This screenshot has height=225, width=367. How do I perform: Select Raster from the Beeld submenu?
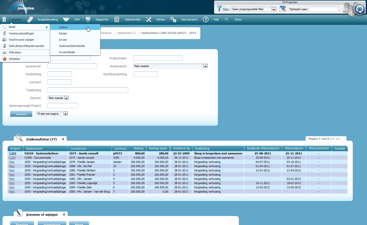click(63, 33)
